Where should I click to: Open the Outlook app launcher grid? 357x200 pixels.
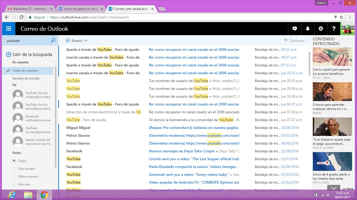point(9,29)
